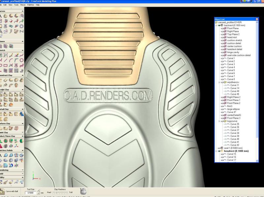Click the Tool Size input field

[x=31, y=193]
